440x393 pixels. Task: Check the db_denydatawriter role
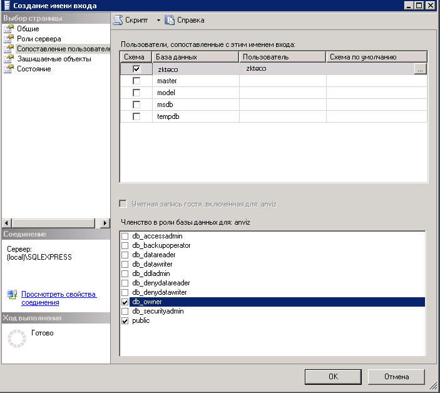(x=125, y=293)
